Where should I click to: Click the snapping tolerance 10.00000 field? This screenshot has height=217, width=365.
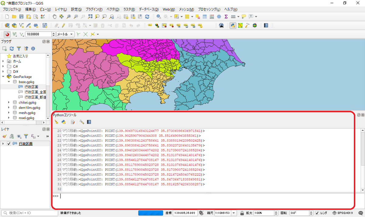click(38, 34)
